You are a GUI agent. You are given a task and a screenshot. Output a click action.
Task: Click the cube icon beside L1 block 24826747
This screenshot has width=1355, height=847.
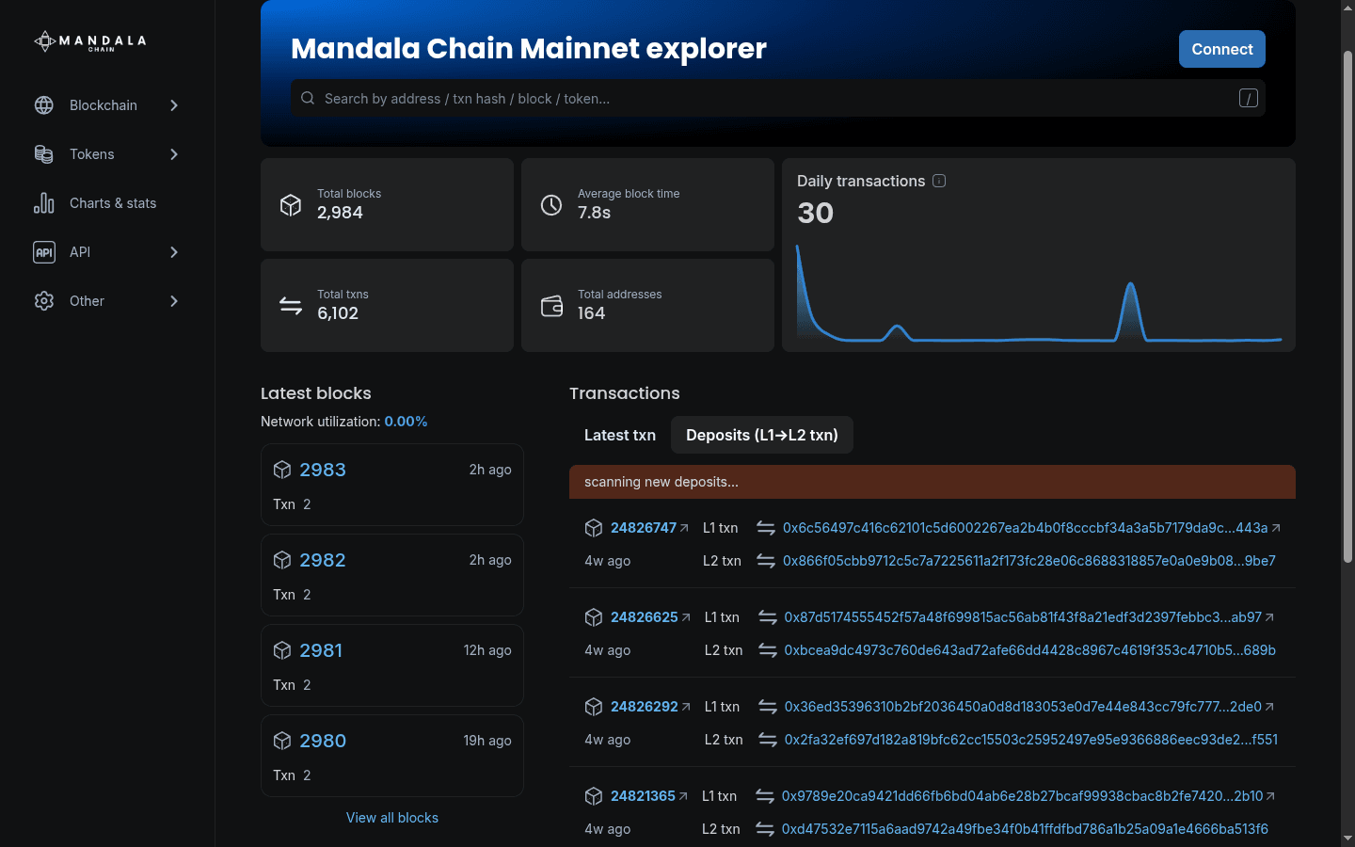594,528
